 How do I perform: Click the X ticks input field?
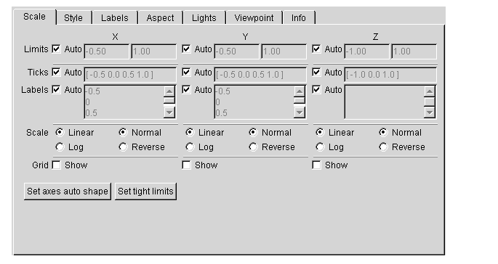pyautogui.click(x=130, y=75)
